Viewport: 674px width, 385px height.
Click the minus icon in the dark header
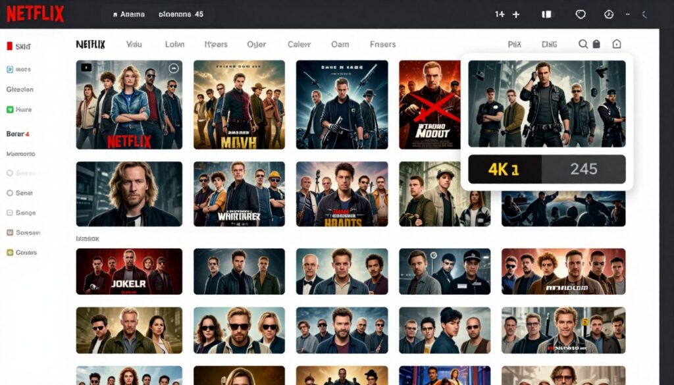point(628,14)
